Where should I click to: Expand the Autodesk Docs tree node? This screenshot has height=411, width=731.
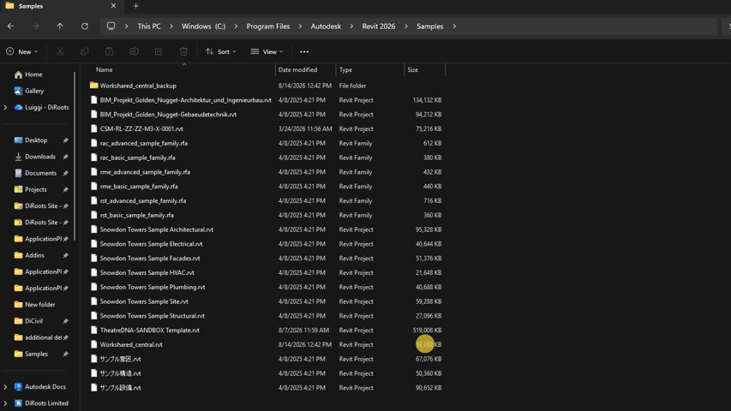click(6, 387)
